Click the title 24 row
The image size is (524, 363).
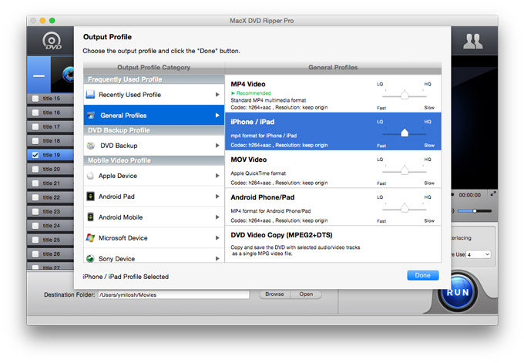pos(50,226)
